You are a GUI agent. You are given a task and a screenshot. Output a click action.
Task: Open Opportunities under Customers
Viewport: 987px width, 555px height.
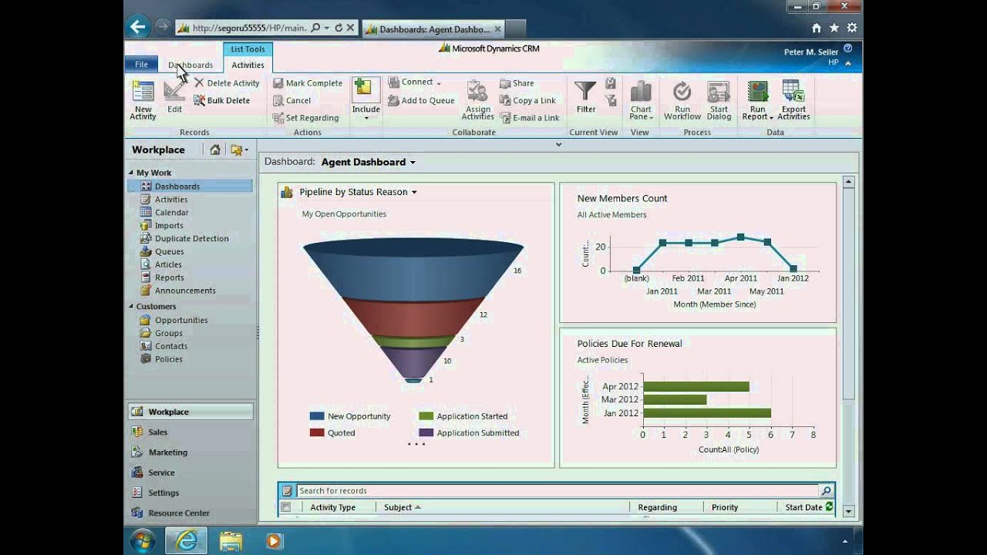click(181, 320)
